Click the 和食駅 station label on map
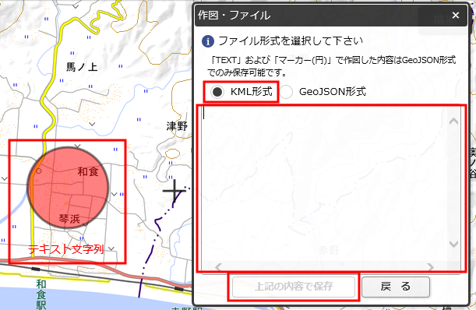 tap(41, 294)
